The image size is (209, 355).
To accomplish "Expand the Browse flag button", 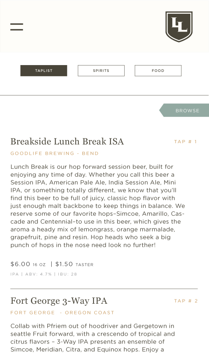I will 184,110.
